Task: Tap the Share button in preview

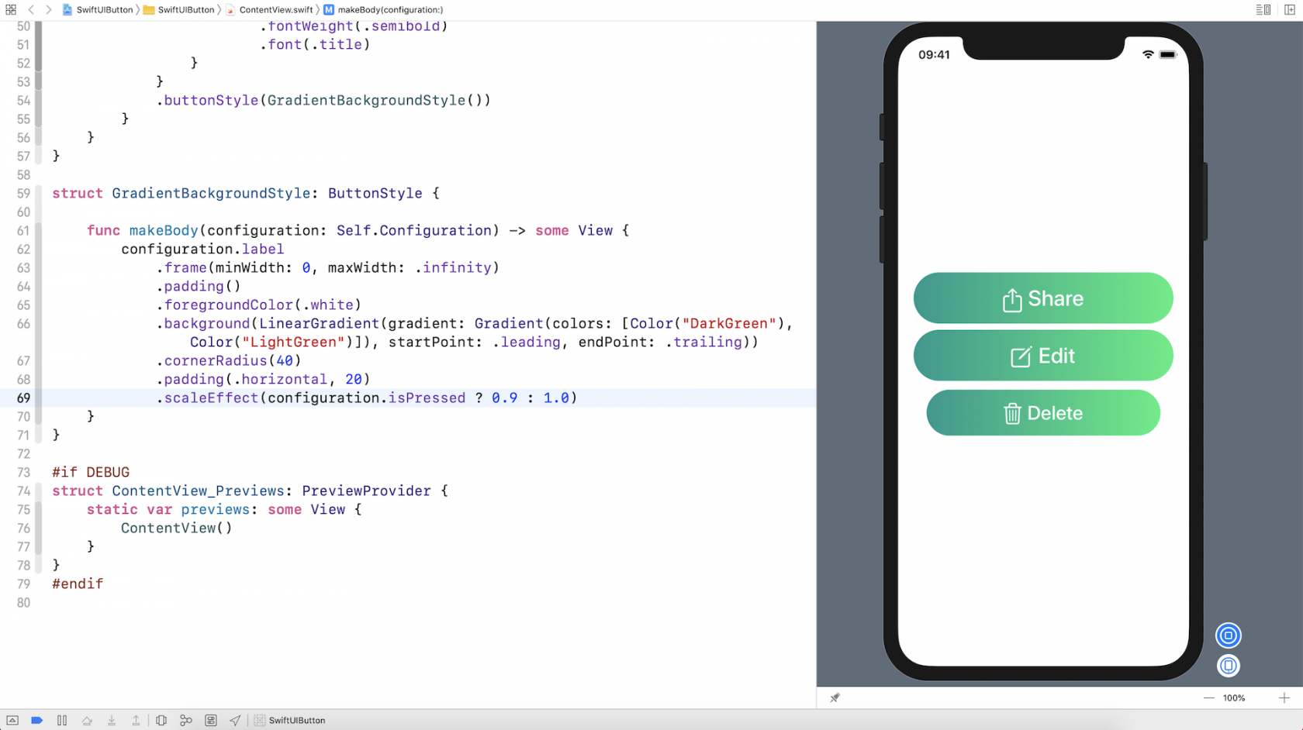Action: (x=1042, y=298)
